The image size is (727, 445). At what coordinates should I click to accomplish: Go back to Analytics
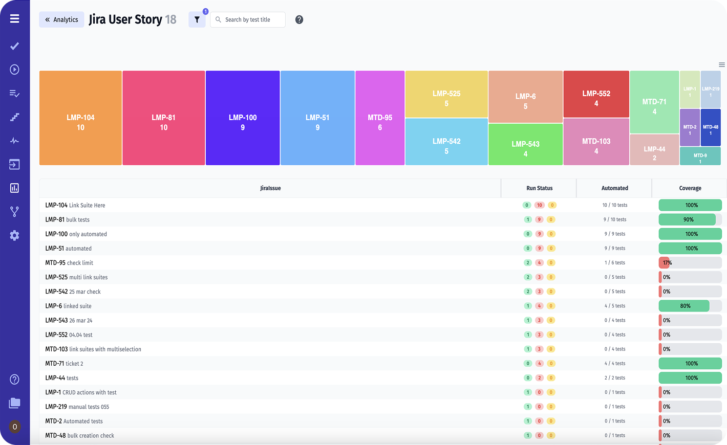[61, 20]
